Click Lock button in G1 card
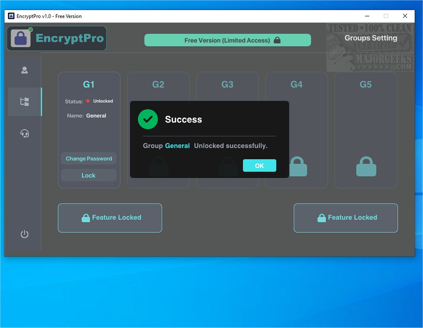423x328 pixels. 89,175
